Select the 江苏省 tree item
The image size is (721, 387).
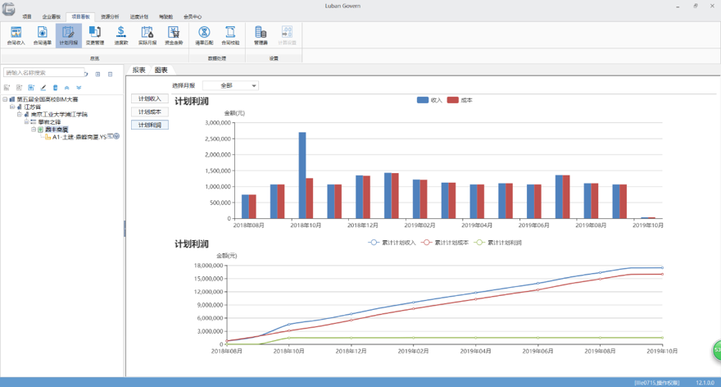(x=32, y=107)
